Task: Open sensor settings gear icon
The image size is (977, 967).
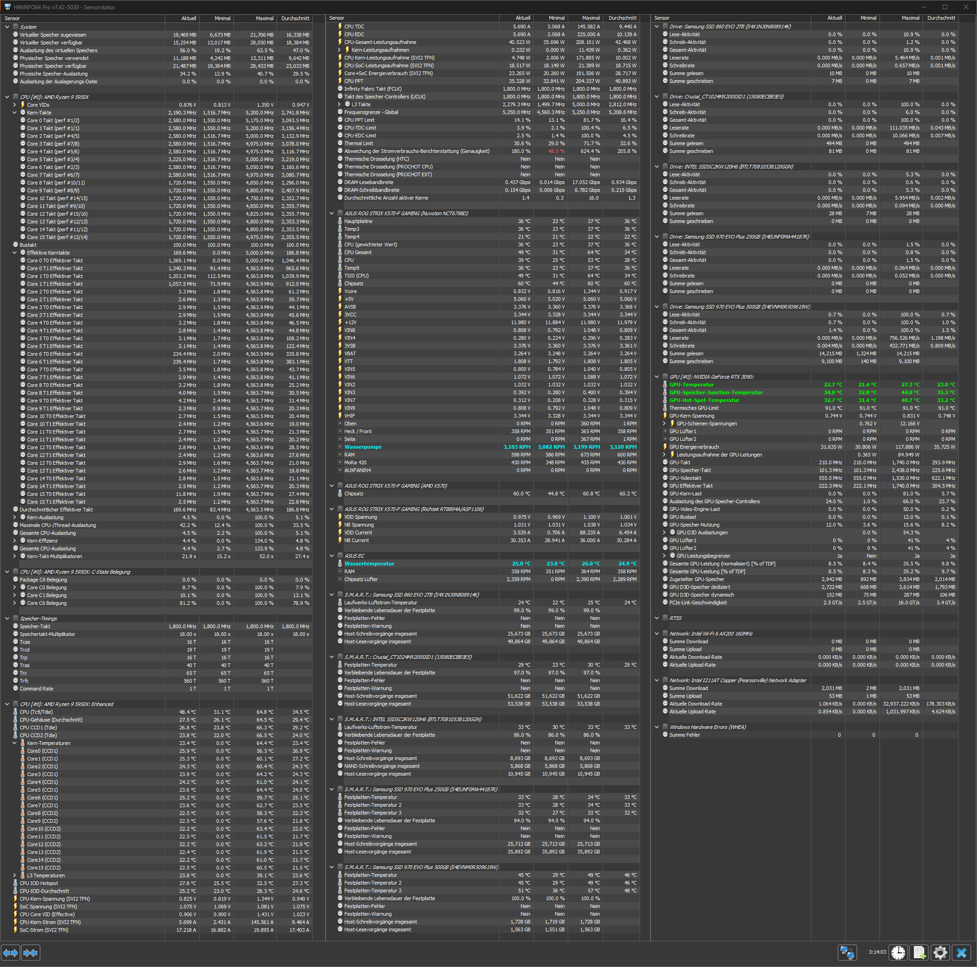Action: [940, 952]
